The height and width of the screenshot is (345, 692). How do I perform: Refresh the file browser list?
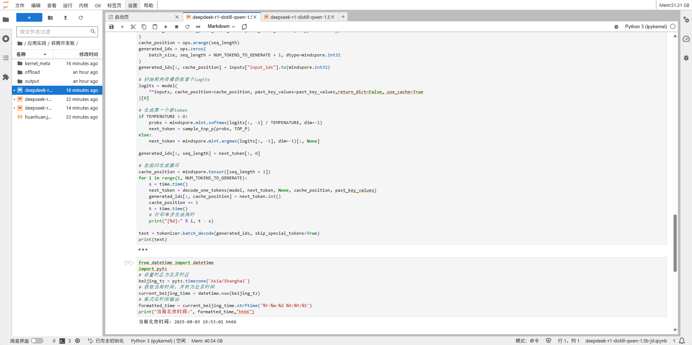click(x=81, y=18)
